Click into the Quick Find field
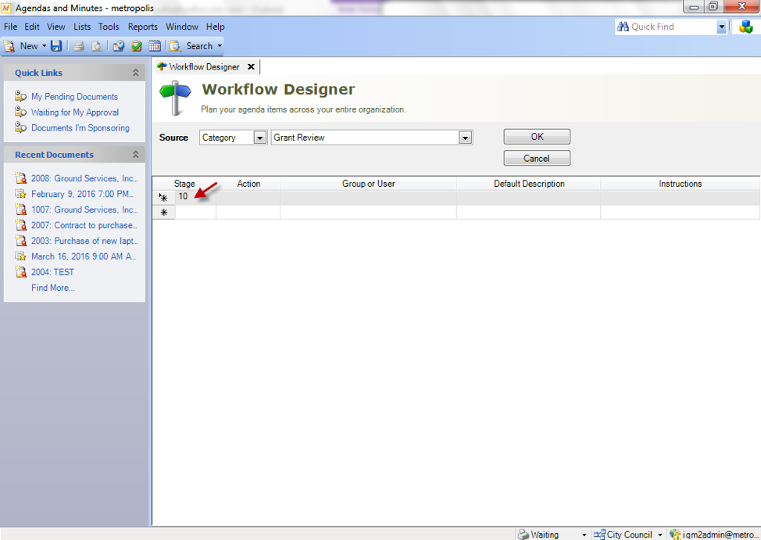The width and height of the screenshot is (761, 540). pyautogui.click(x=672, y=27)
